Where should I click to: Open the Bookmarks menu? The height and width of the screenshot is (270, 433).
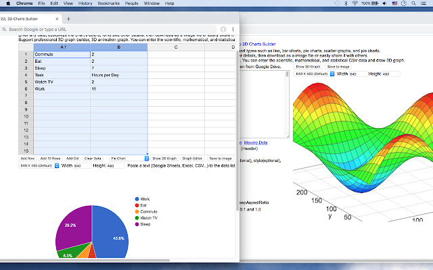click(x=108, y=3)
